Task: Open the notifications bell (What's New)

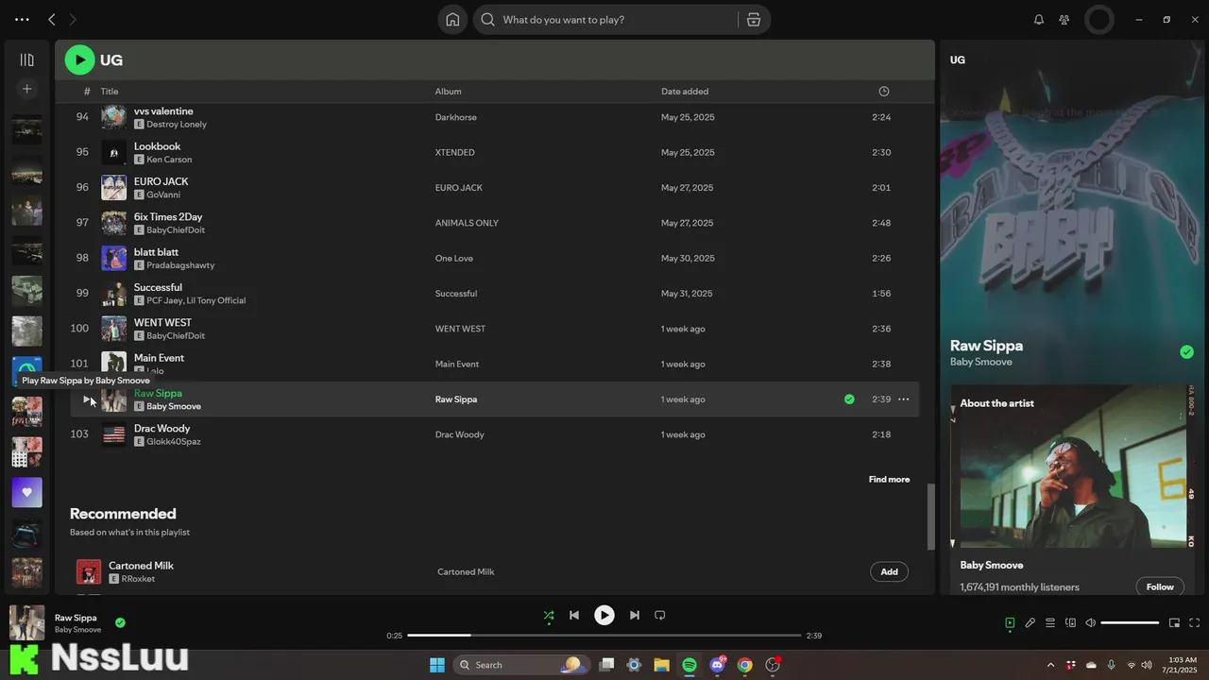Action: tap(1039, 20)
